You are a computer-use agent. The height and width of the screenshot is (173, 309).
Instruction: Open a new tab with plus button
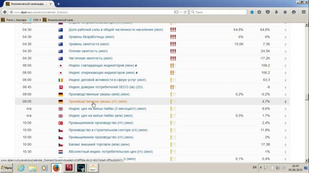click(x=58, y=4)
